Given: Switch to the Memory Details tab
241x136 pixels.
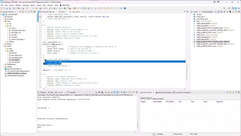Looking at the screenshot, I should 158,99.
